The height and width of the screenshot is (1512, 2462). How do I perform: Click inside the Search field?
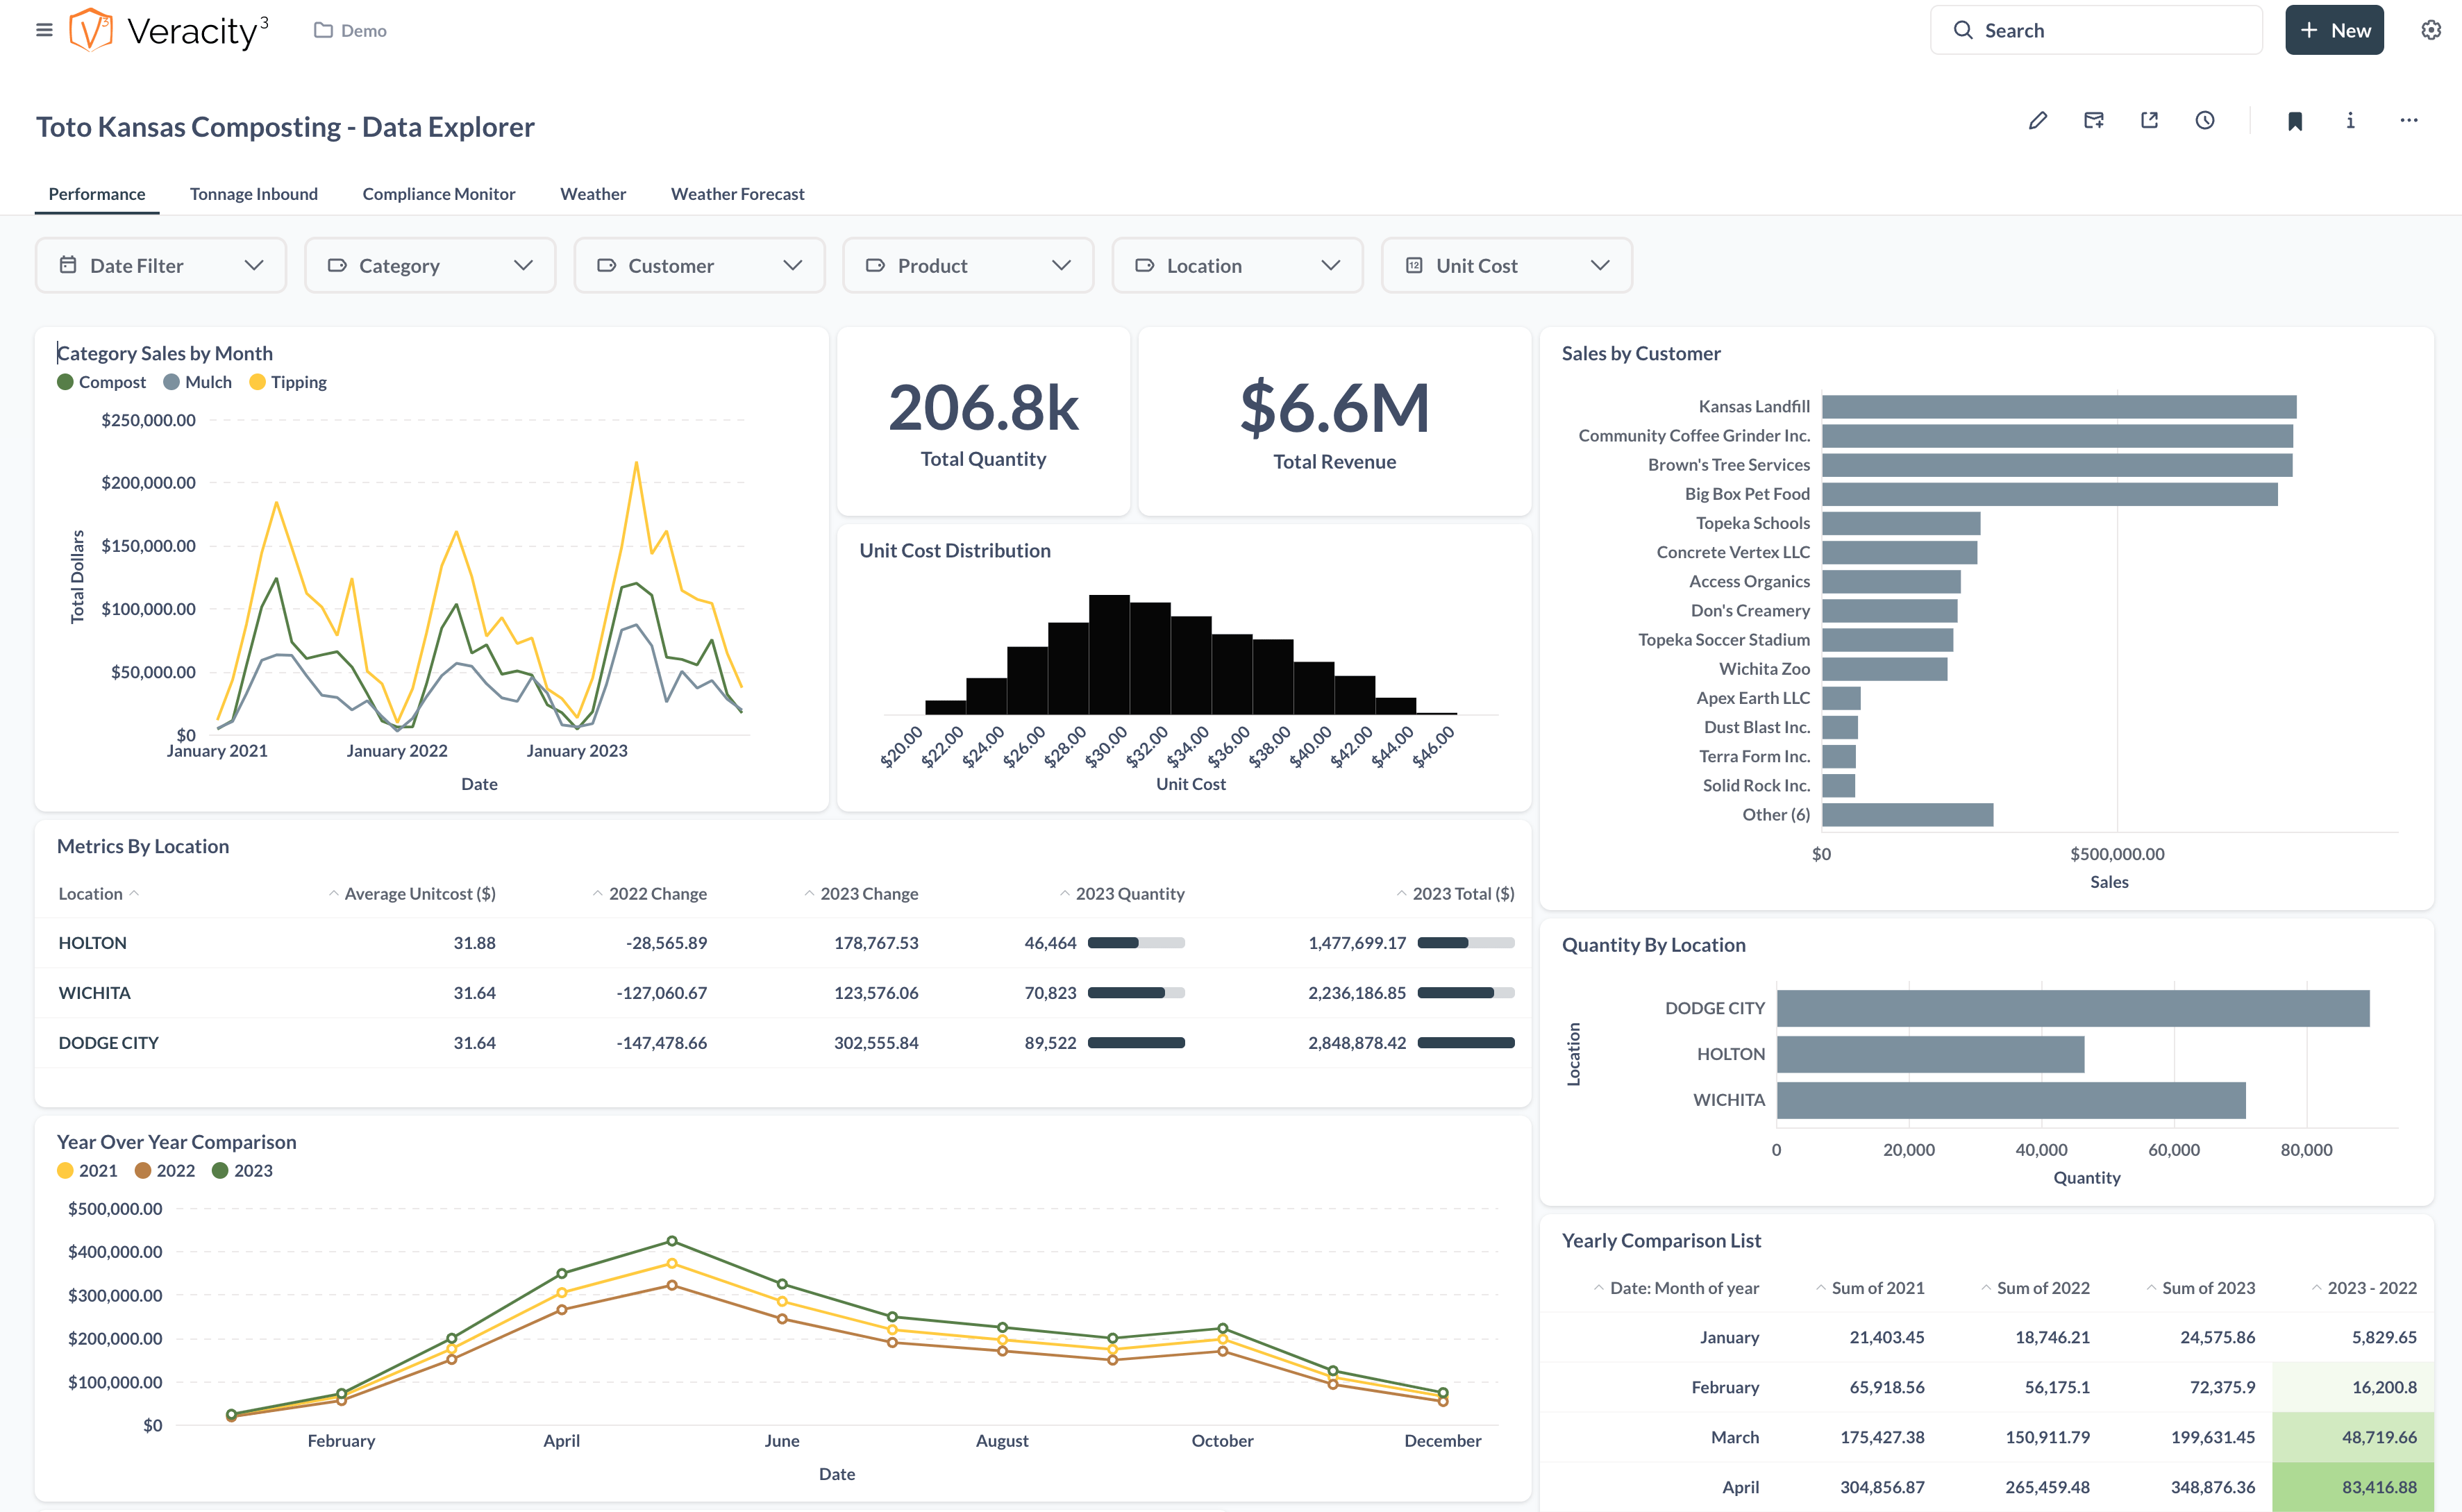click(x=2096, y=29)
